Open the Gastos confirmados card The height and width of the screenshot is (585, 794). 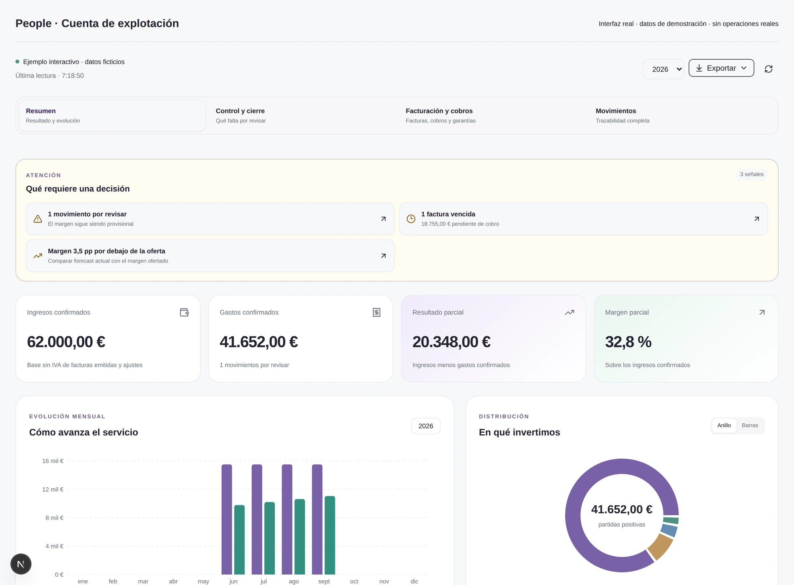(300, 339)
